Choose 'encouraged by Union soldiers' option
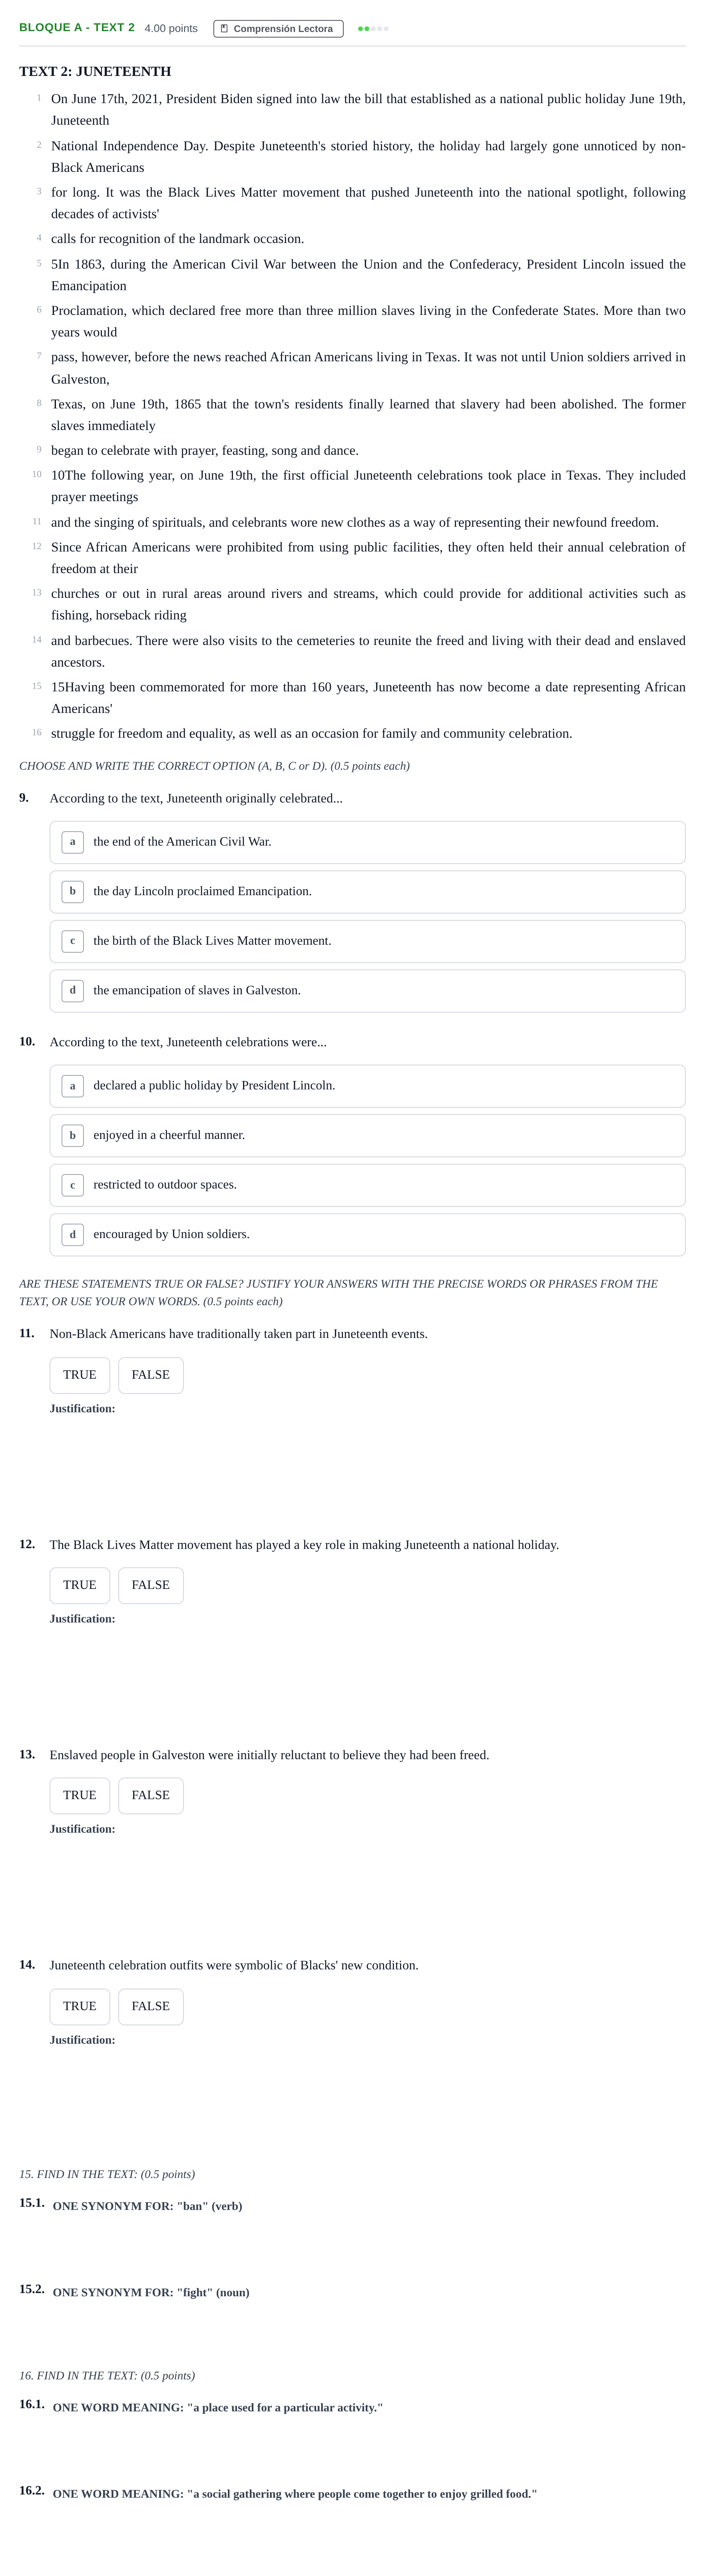 tap(367, 1235)
